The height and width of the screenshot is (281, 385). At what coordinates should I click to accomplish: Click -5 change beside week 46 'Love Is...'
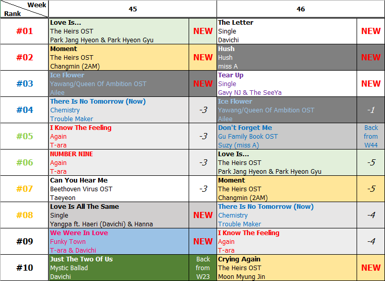371,162
